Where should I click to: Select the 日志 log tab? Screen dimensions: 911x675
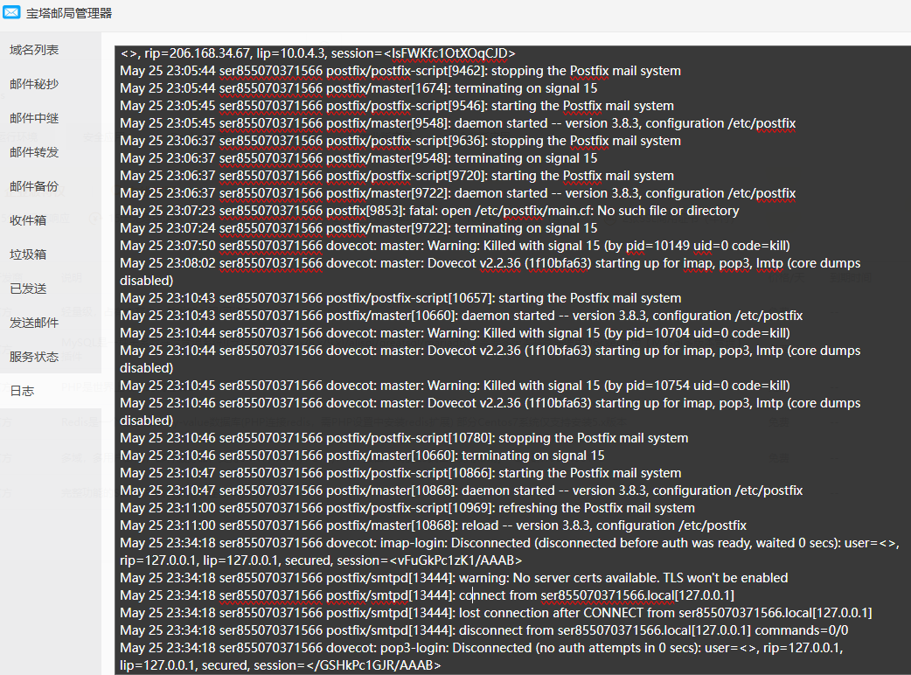coord(22,391)
